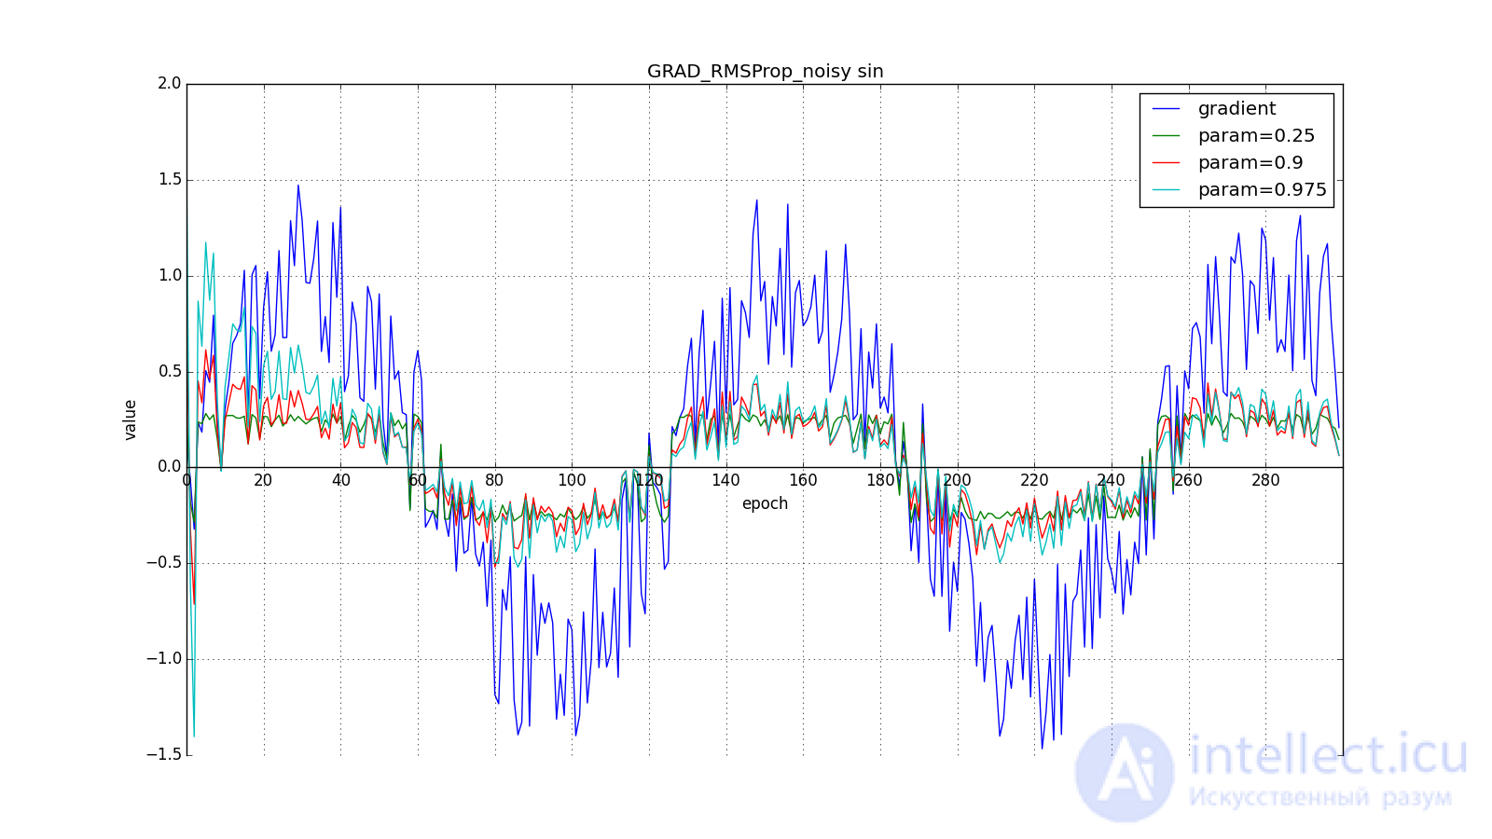Image resolution: width=1492 pixels, height=839 pixels.
Task: Click the chart title GRAD_RMSProp_noisy sin
Action: point(765,72)
